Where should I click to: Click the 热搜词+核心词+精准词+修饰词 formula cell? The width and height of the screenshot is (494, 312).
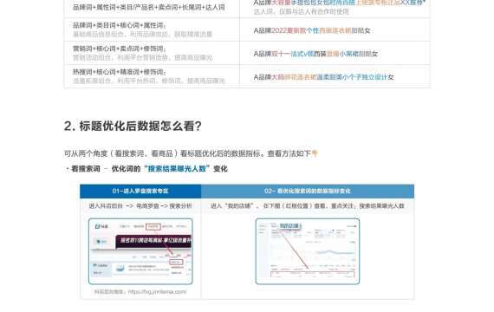click(152, 76)
